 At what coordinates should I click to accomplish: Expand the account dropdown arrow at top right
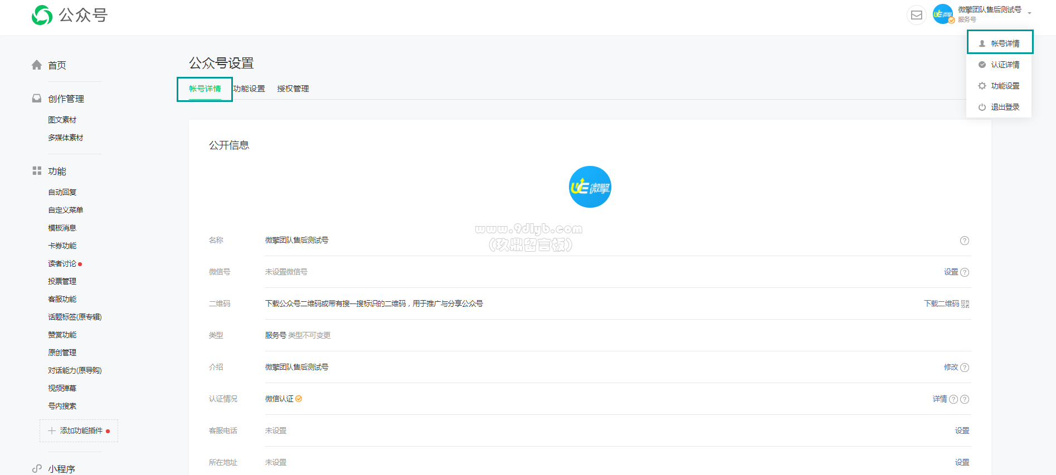(1029, 13)
